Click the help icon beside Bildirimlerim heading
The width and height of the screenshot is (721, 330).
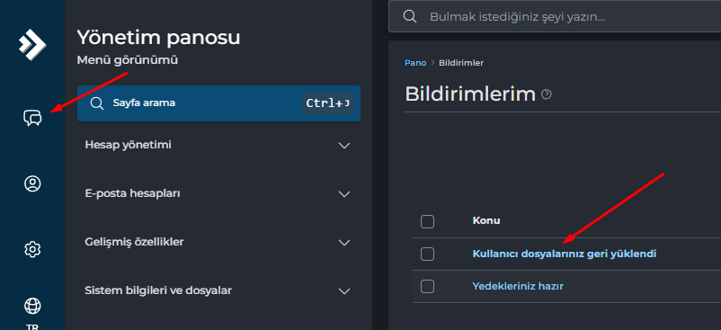click(547, 94)
